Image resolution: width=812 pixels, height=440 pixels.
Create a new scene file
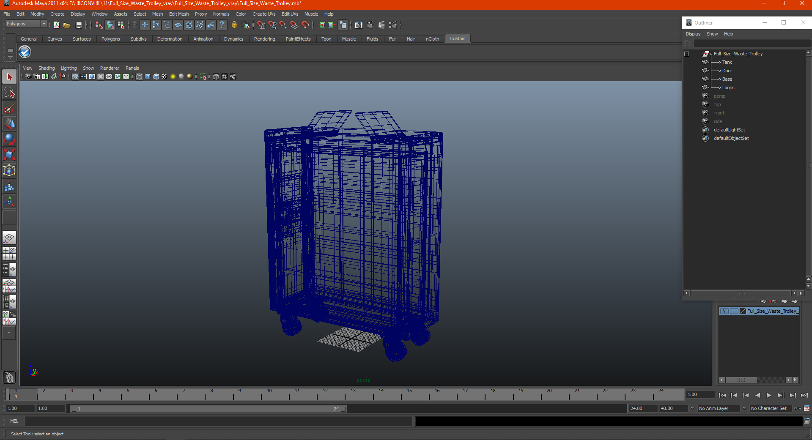(x=56, y=25)
